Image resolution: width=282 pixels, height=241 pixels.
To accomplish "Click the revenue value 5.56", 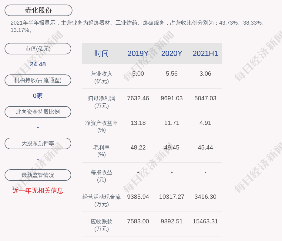I will 172,74.
